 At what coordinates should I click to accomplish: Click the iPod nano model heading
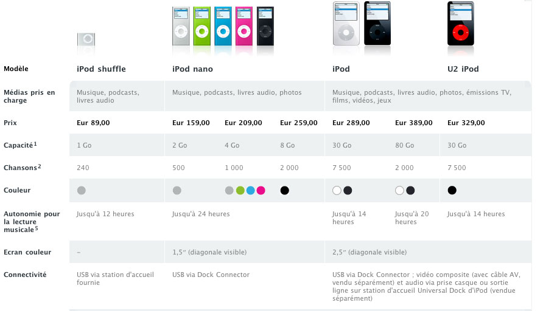point(192,69)
